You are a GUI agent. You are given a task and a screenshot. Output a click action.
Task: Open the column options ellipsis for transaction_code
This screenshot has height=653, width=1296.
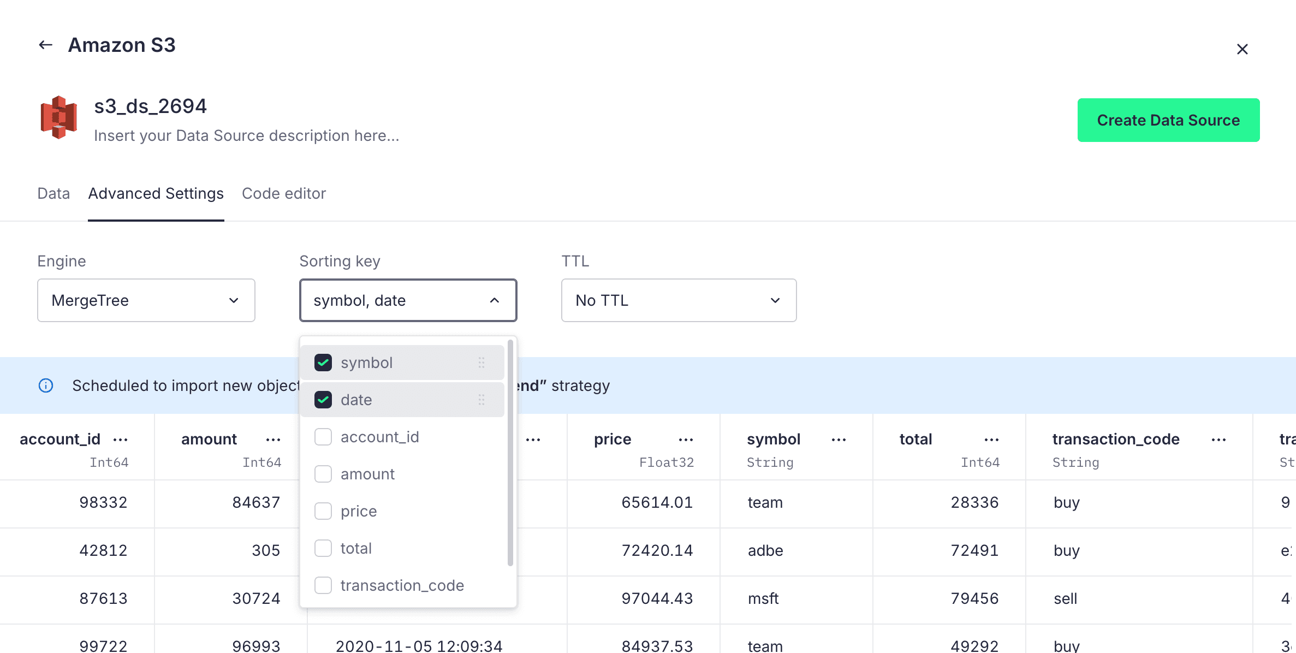pos(1218,439)
